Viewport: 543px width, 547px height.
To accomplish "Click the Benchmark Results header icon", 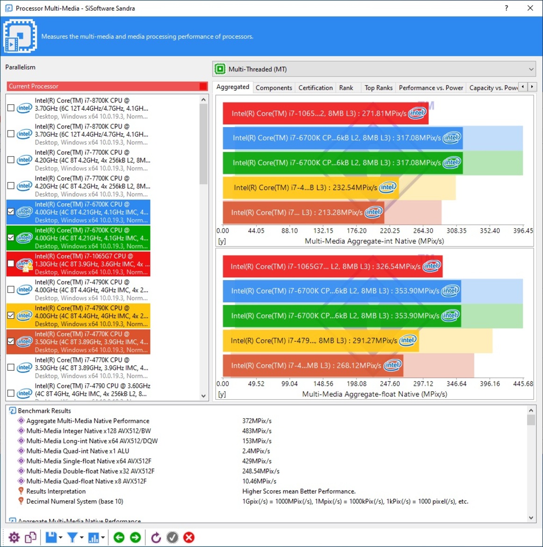I will click(x=12, y=410).
